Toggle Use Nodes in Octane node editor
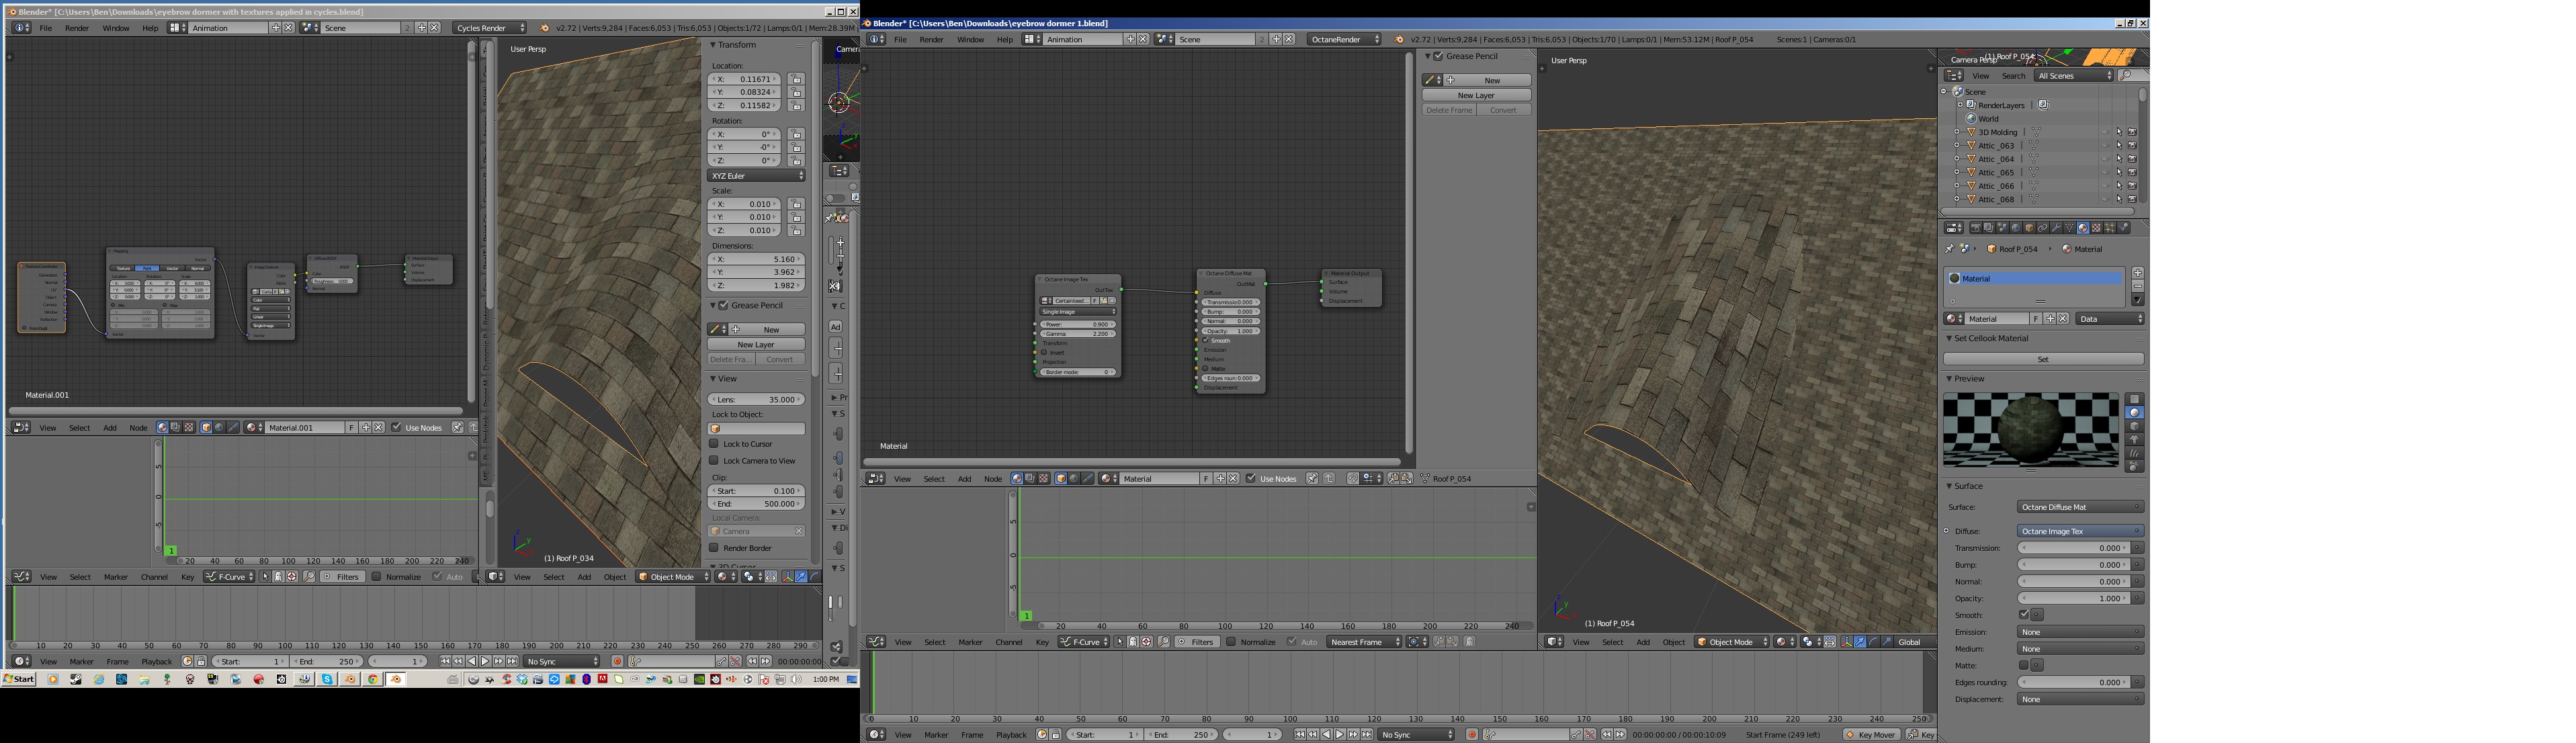Image resolution: width=2576 pixels, height=743 pixels. (1251, 479)
